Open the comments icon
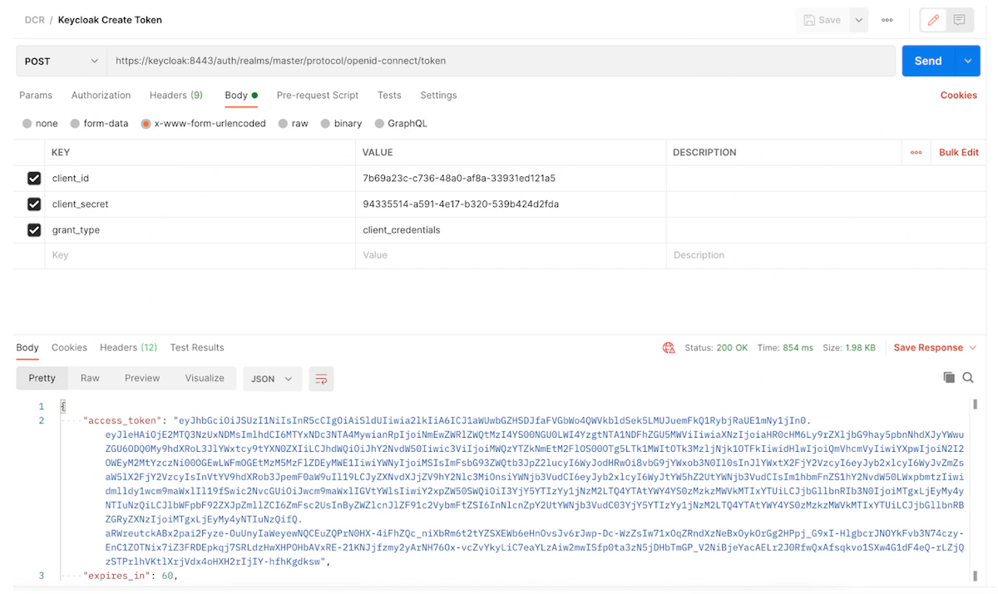 [x=960, y=20]
